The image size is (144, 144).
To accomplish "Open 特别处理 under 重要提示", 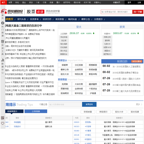I will pos(79,74).
